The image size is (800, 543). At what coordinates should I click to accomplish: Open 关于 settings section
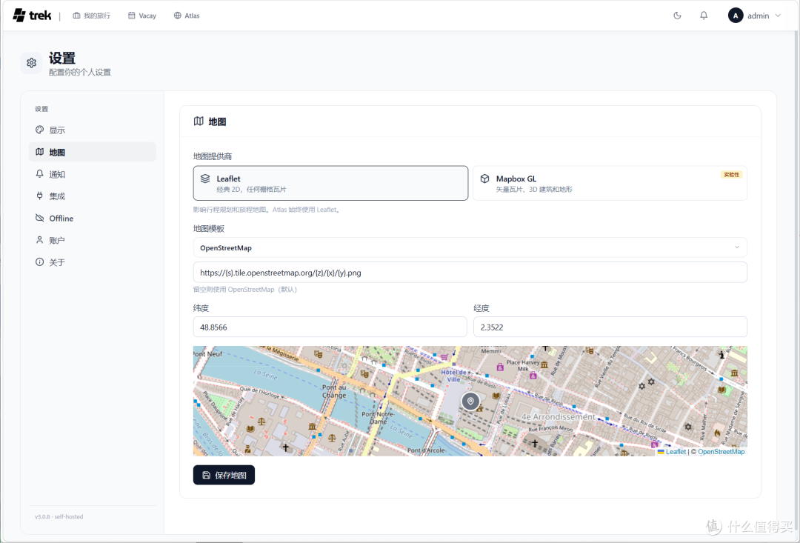pos(93,262)
